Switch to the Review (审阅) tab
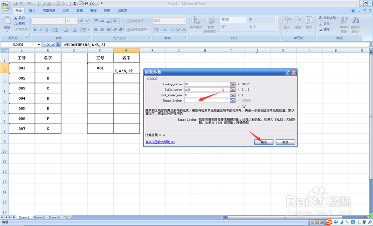This screenshot has height=226, width=373. click(93, 10)
